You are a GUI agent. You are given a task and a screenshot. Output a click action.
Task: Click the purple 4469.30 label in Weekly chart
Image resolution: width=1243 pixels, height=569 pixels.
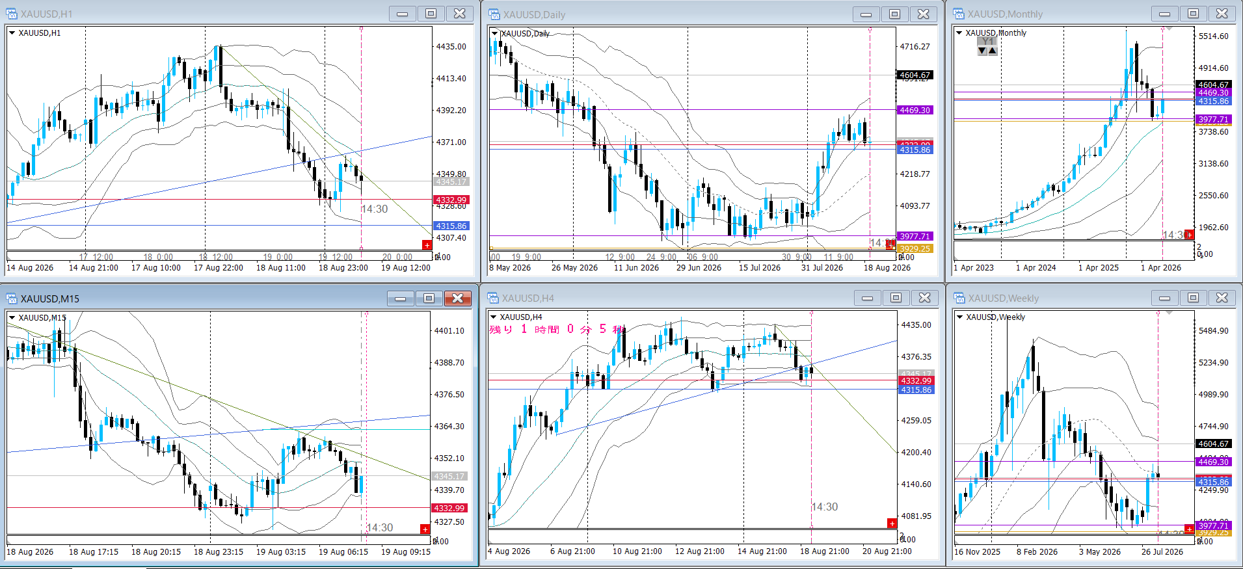(1213, 462)
